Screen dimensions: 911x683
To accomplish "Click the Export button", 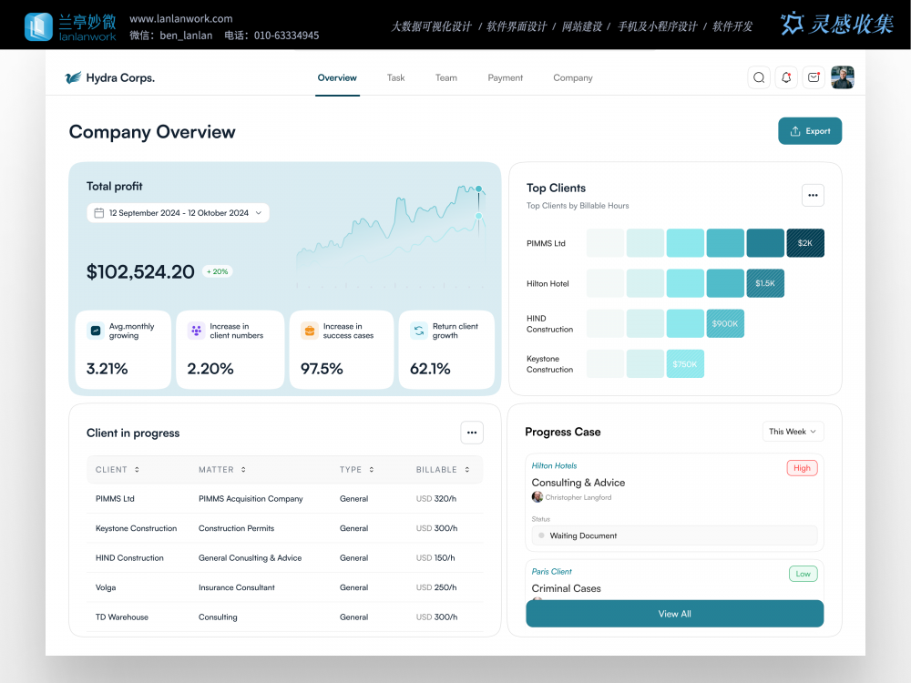I will (x=810, y=131).
